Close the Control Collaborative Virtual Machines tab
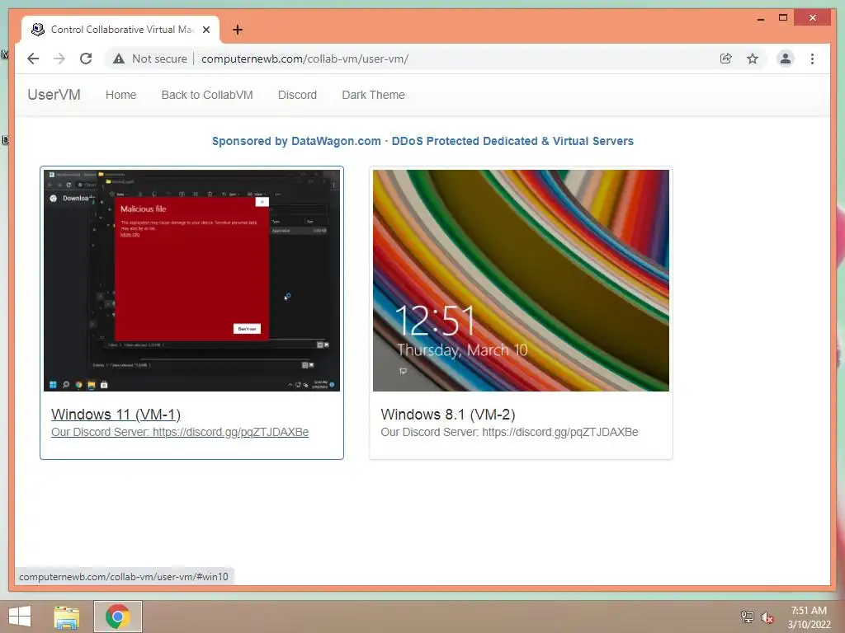The width and height of the screenshot is (845, 633). (206, 30)
